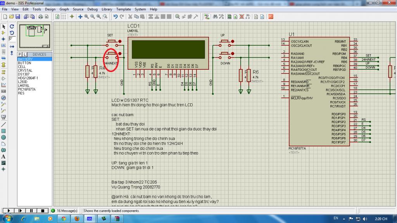
Task: Toggle the Y-mirror vertical flip
Action: click(12, 53)
